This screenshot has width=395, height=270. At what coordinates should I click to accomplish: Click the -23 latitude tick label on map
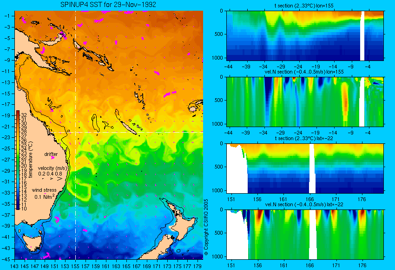7,137
